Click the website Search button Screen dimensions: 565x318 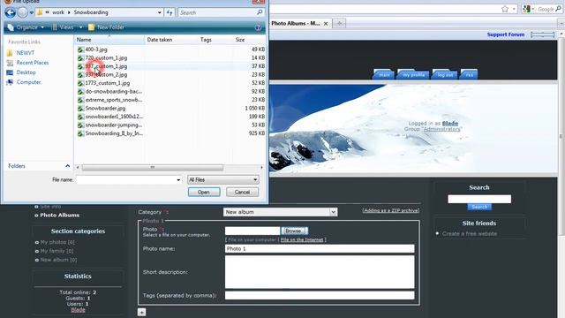479,207
